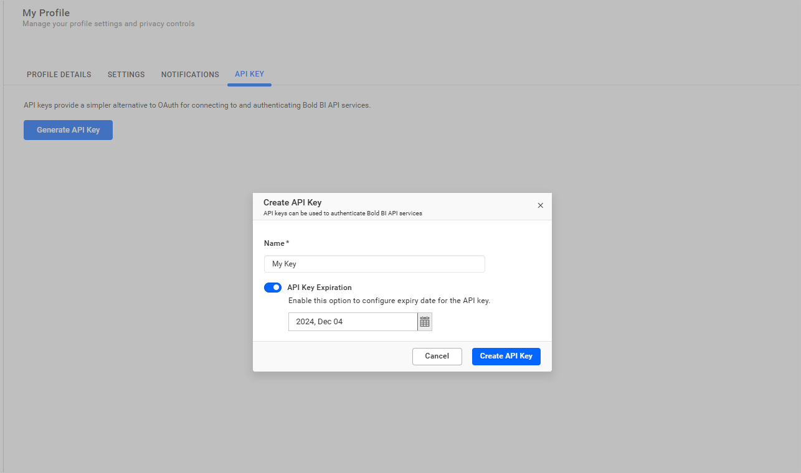Disable the API Key Expiration toggle
Screen dimensions: 801x473
click(x=273, y=287)
